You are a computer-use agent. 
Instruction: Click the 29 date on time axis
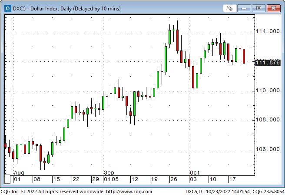click(96, 179)
